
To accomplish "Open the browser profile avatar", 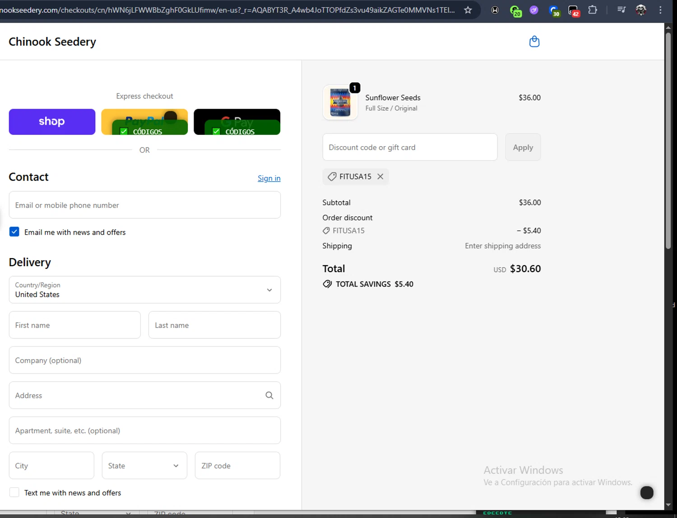I will click(x=641, y=10).
